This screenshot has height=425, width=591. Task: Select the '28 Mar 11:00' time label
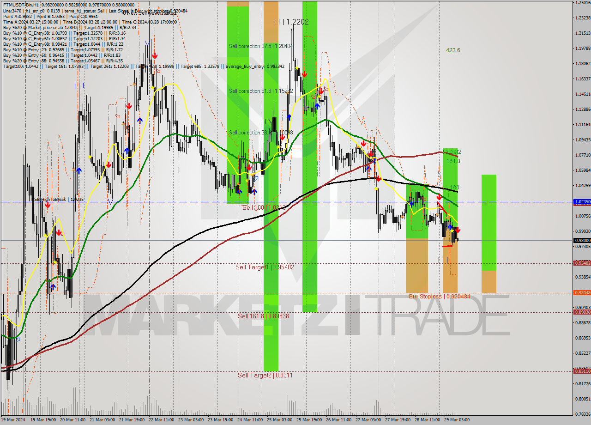click(427, 420)
